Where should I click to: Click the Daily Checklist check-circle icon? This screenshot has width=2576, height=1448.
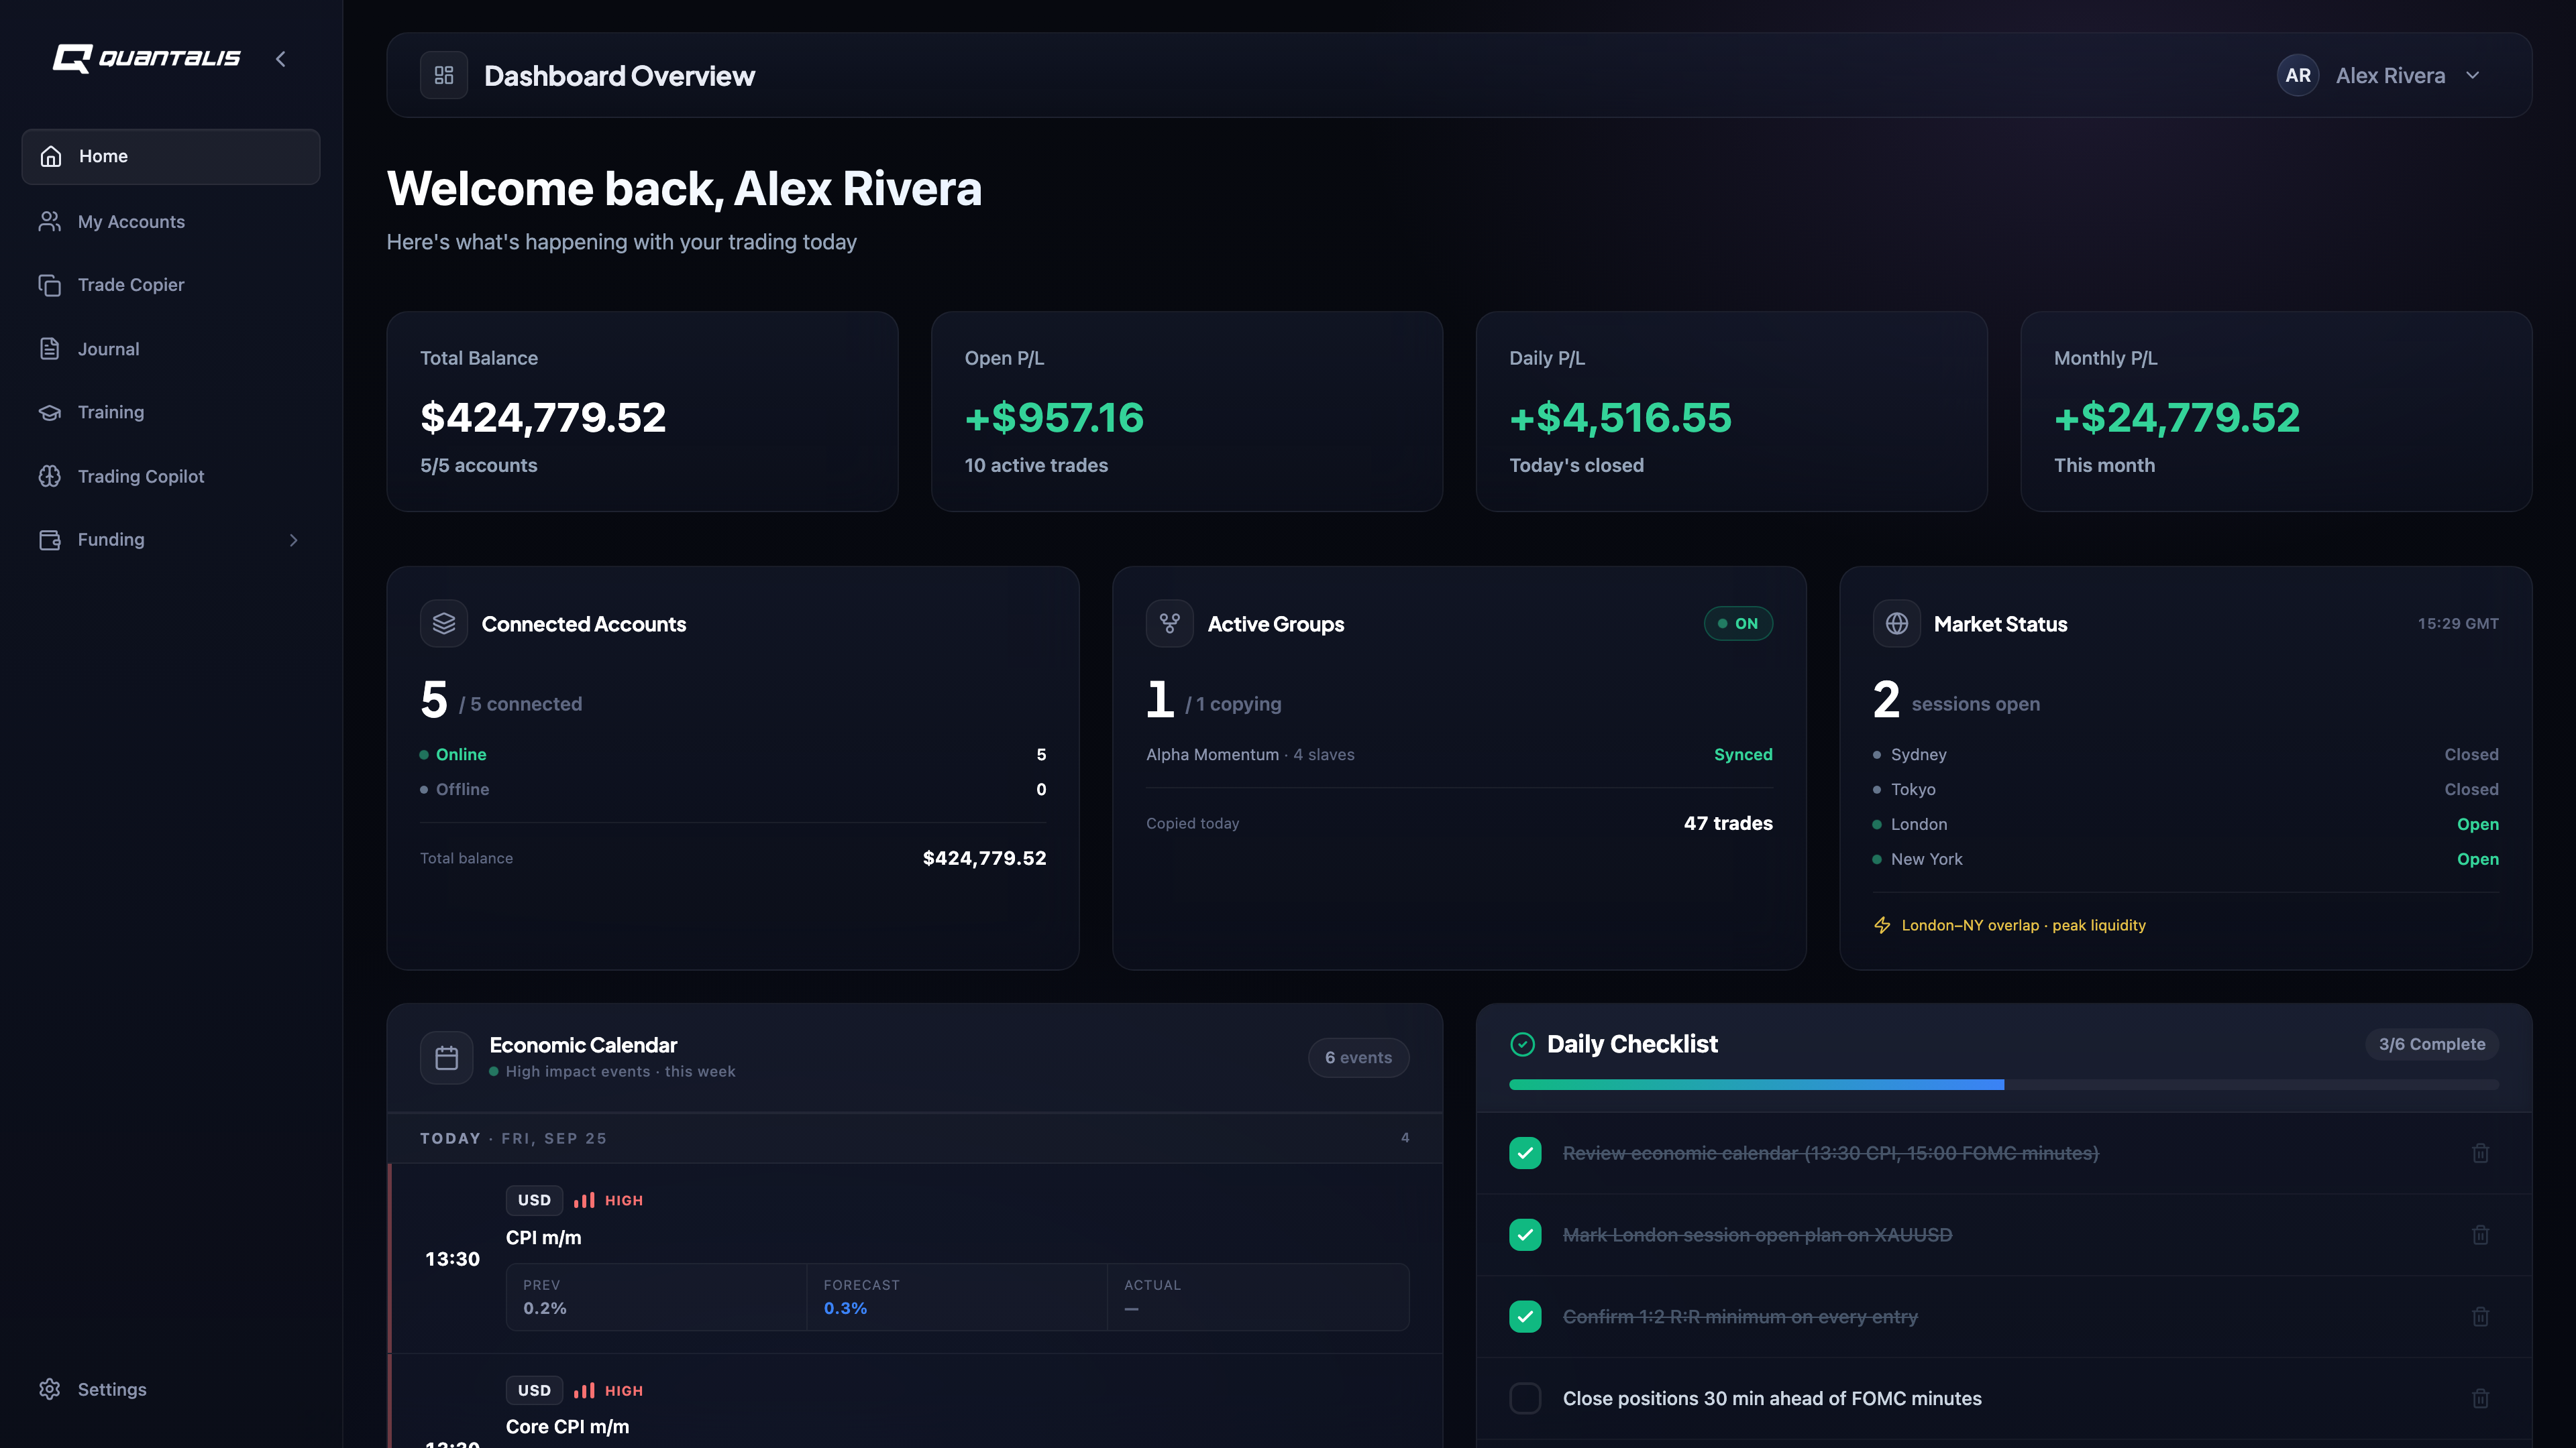click(x=1522, y=1044)
